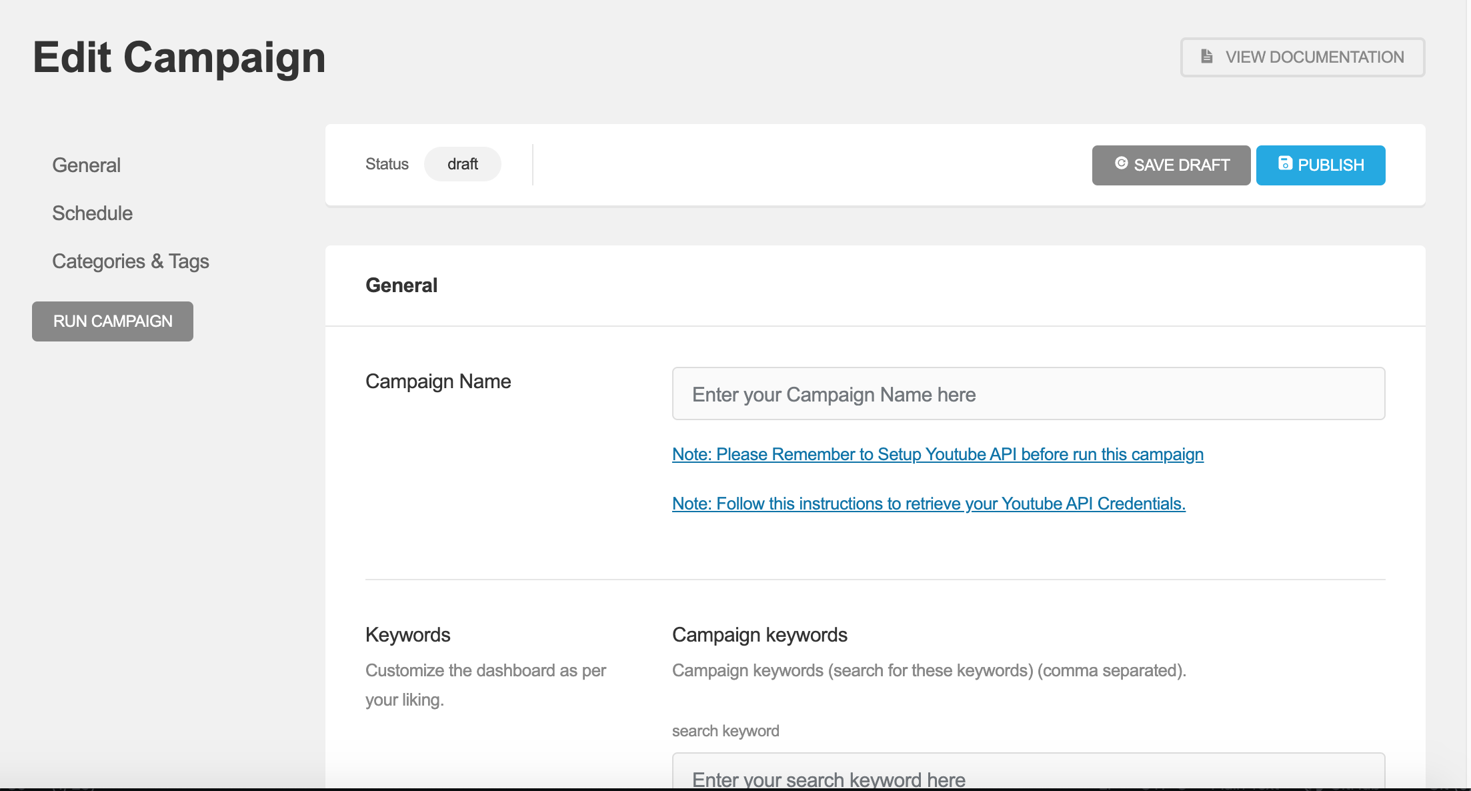The height and width of the screenshot is (791, 1471).
Task: Click the Edit Campaign page title
Action: point(179,57)
